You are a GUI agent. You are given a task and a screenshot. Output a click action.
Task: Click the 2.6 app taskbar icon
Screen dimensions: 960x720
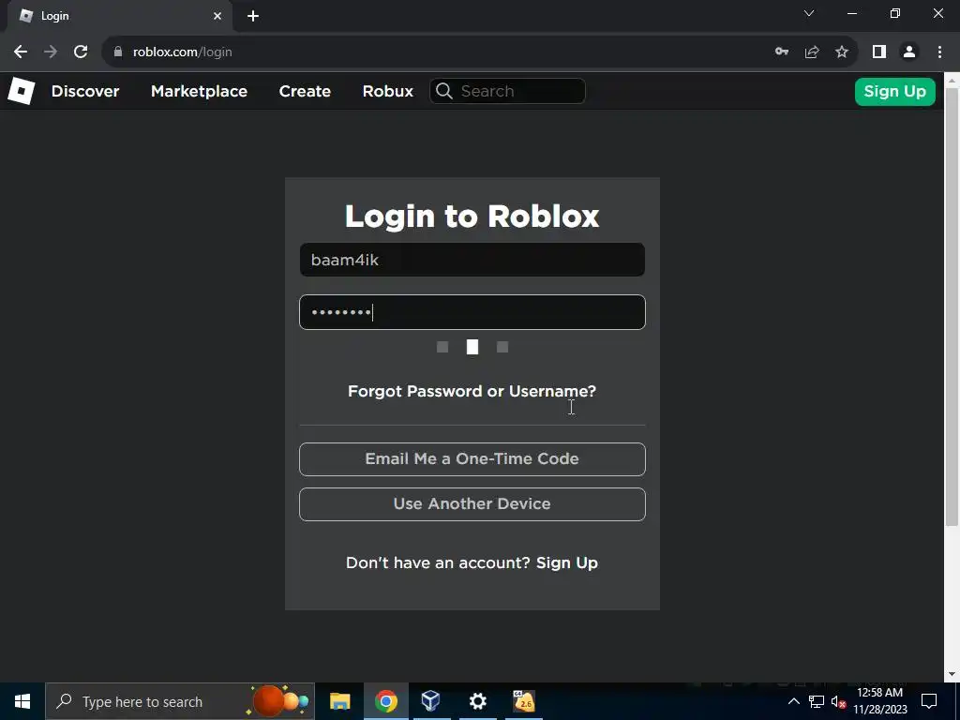tap(524, 701)
